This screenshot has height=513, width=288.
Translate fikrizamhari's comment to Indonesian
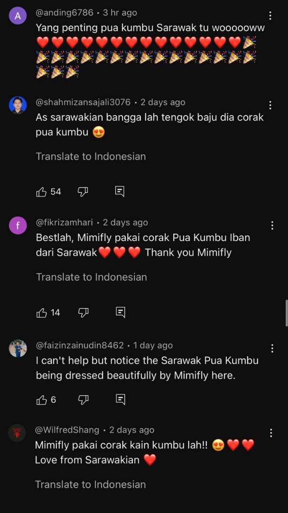pos(92,277)
